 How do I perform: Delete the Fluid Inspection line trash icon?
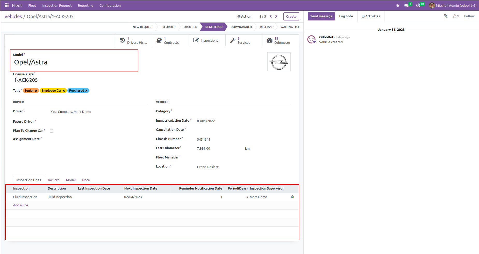(x=293, y=197)
